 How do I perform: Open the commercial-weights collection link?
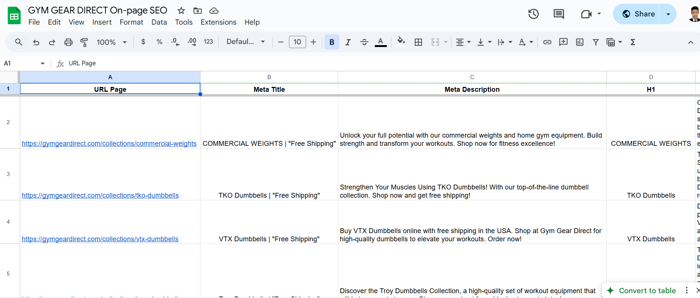(109, 144)
